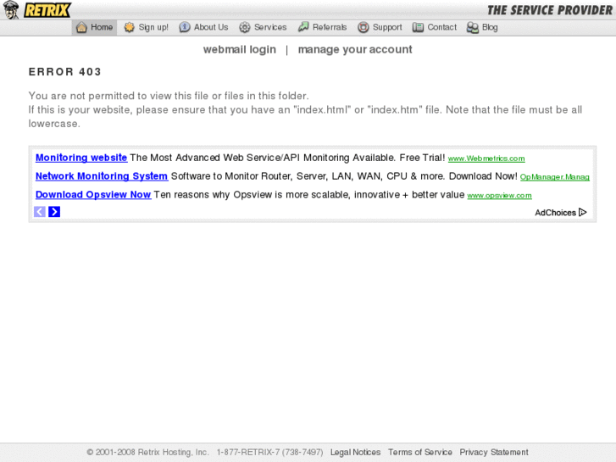This screenshot has width=616, height=462.
Task: Click the card icon beside Contact
Action: click(x=418, y=27)
